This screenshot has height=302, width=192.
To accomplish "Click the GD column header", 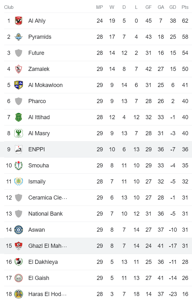I will (x=172, y=7).
